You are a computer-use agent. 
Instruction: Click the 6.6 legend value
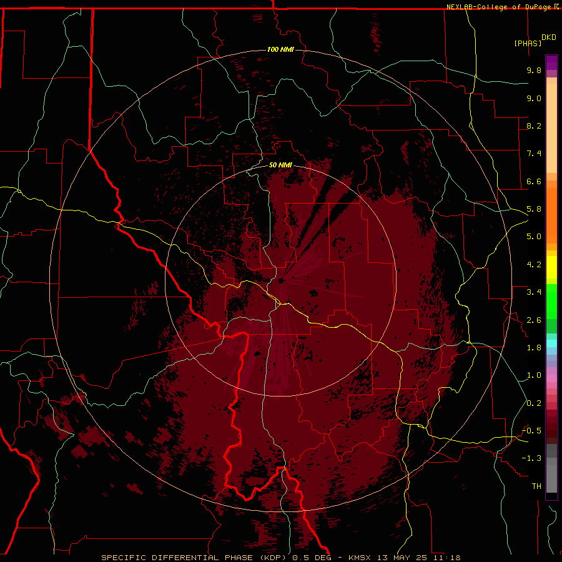click(534, 181)
